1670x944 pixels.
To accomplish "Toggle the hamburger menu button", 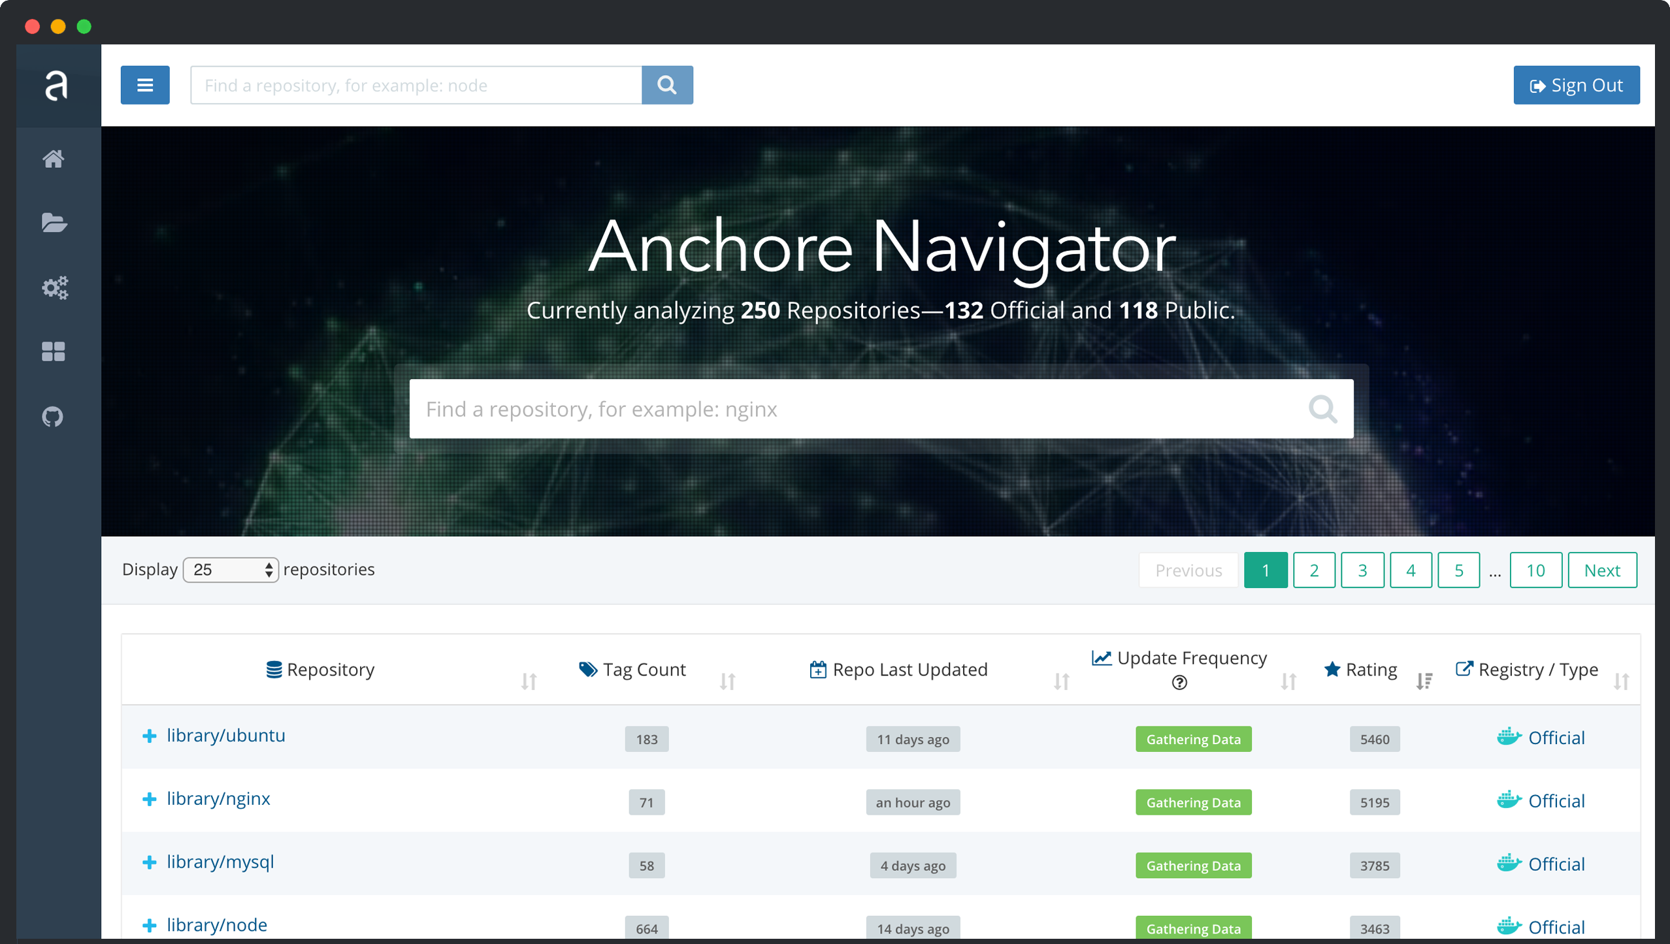I will click(x=145, y=85).
